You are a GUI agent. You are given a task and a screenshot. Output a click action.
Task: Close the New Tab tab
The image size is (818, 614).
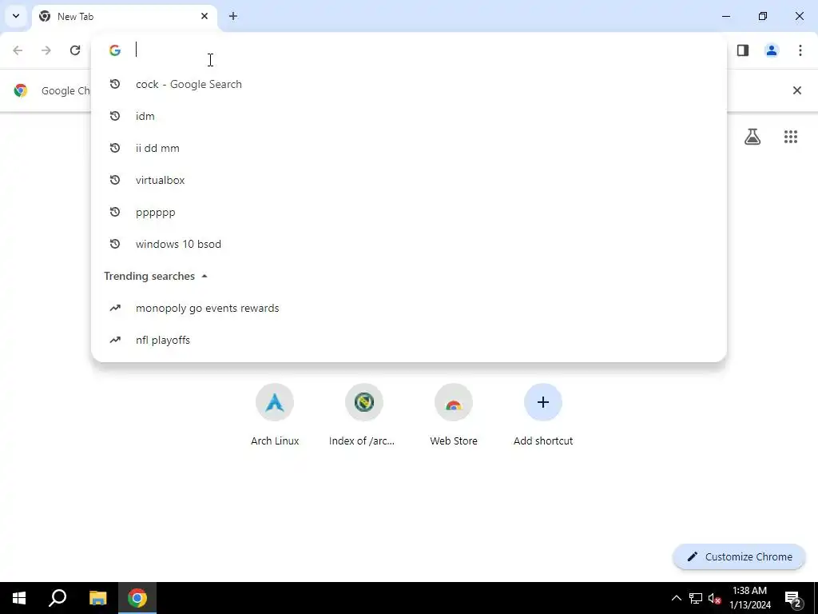(x=204, y=16)
